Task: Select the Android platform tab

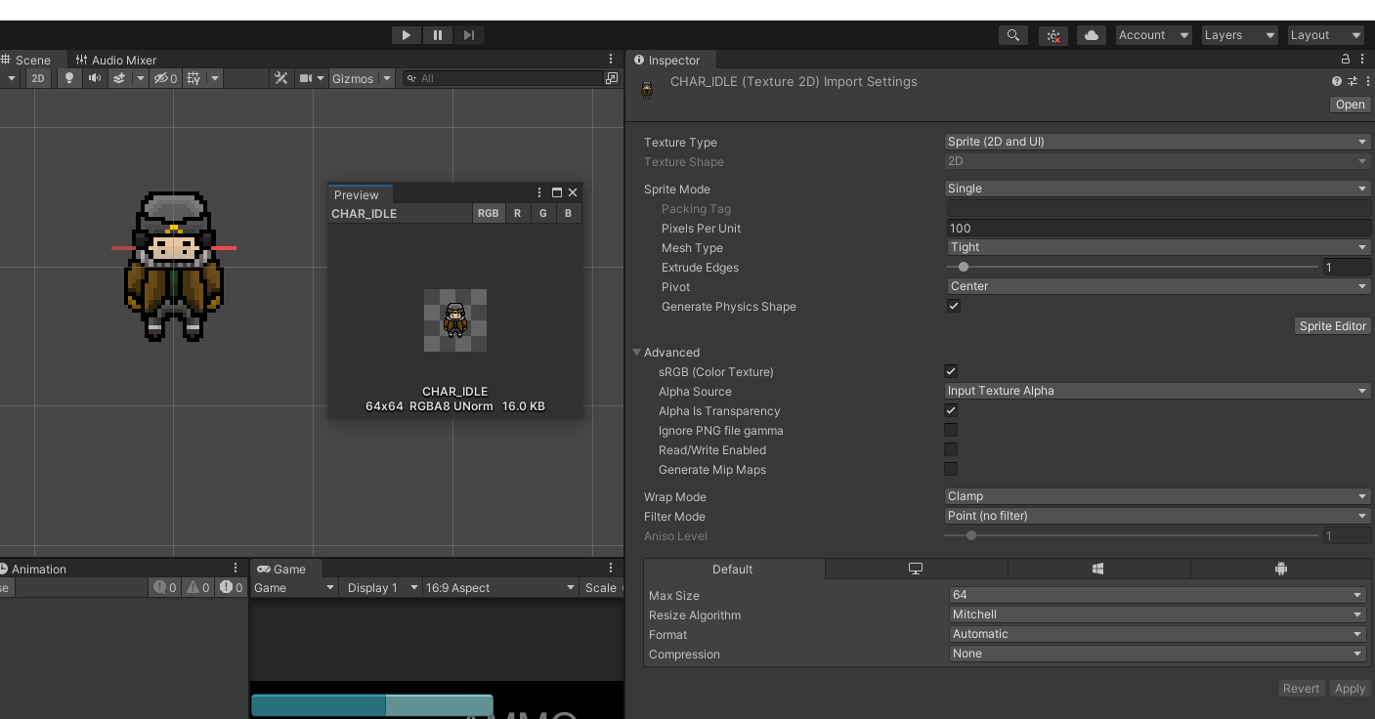Action: [1281, 569]
